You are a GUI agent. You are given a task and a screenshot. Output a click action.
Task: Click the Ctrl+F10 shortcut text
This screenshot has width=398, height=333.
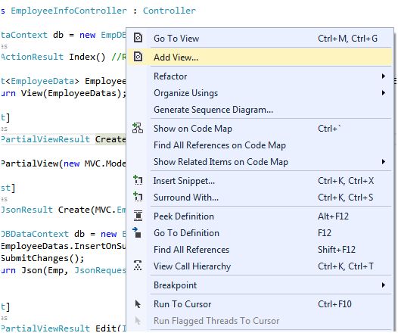tap(334, 304)
